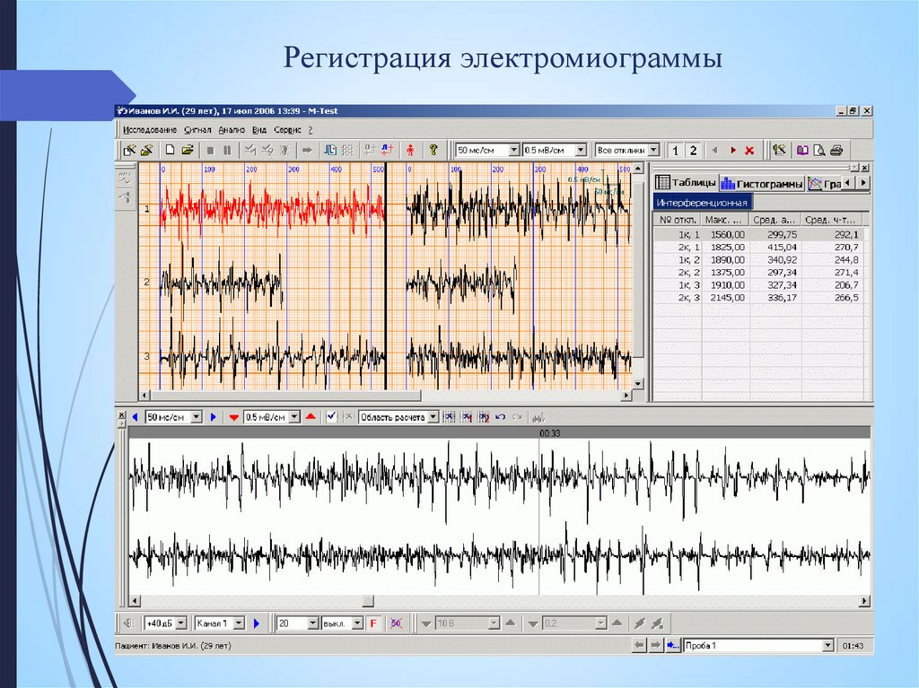Toggle the channel 1 button

[675, 151]
